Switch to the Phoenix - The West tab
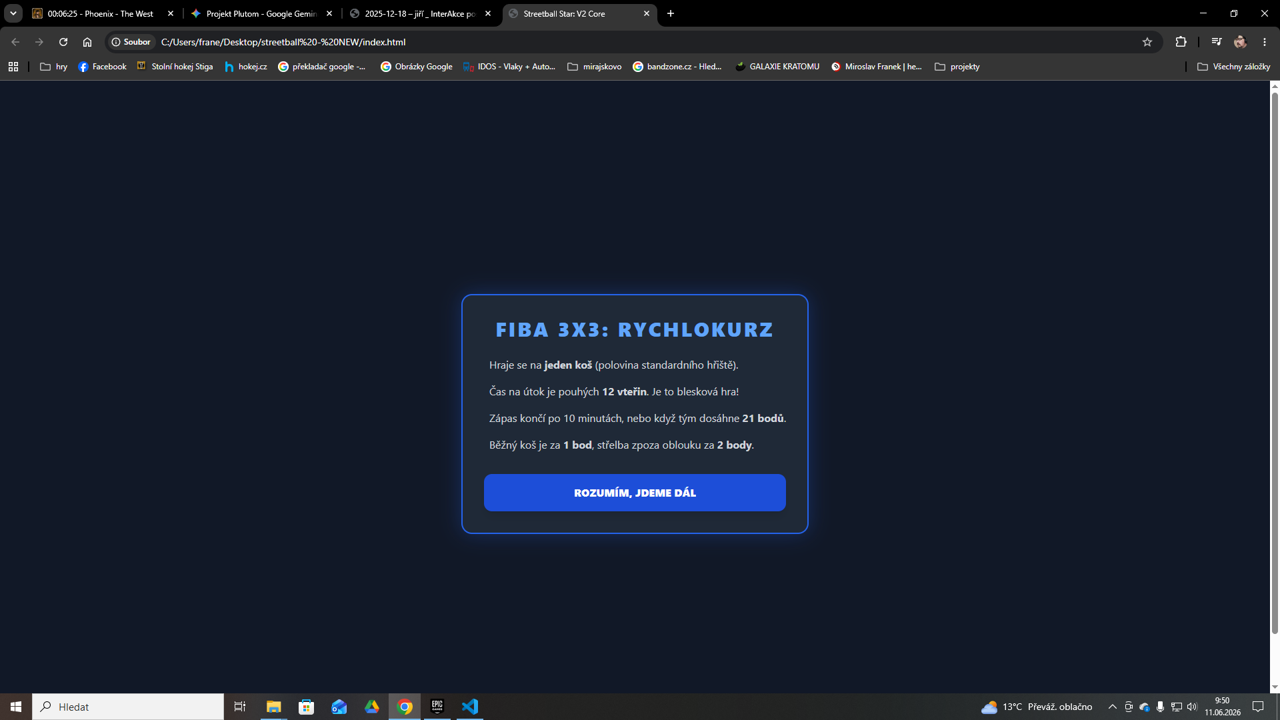1280x720 pixels. (x=100, y=13)
